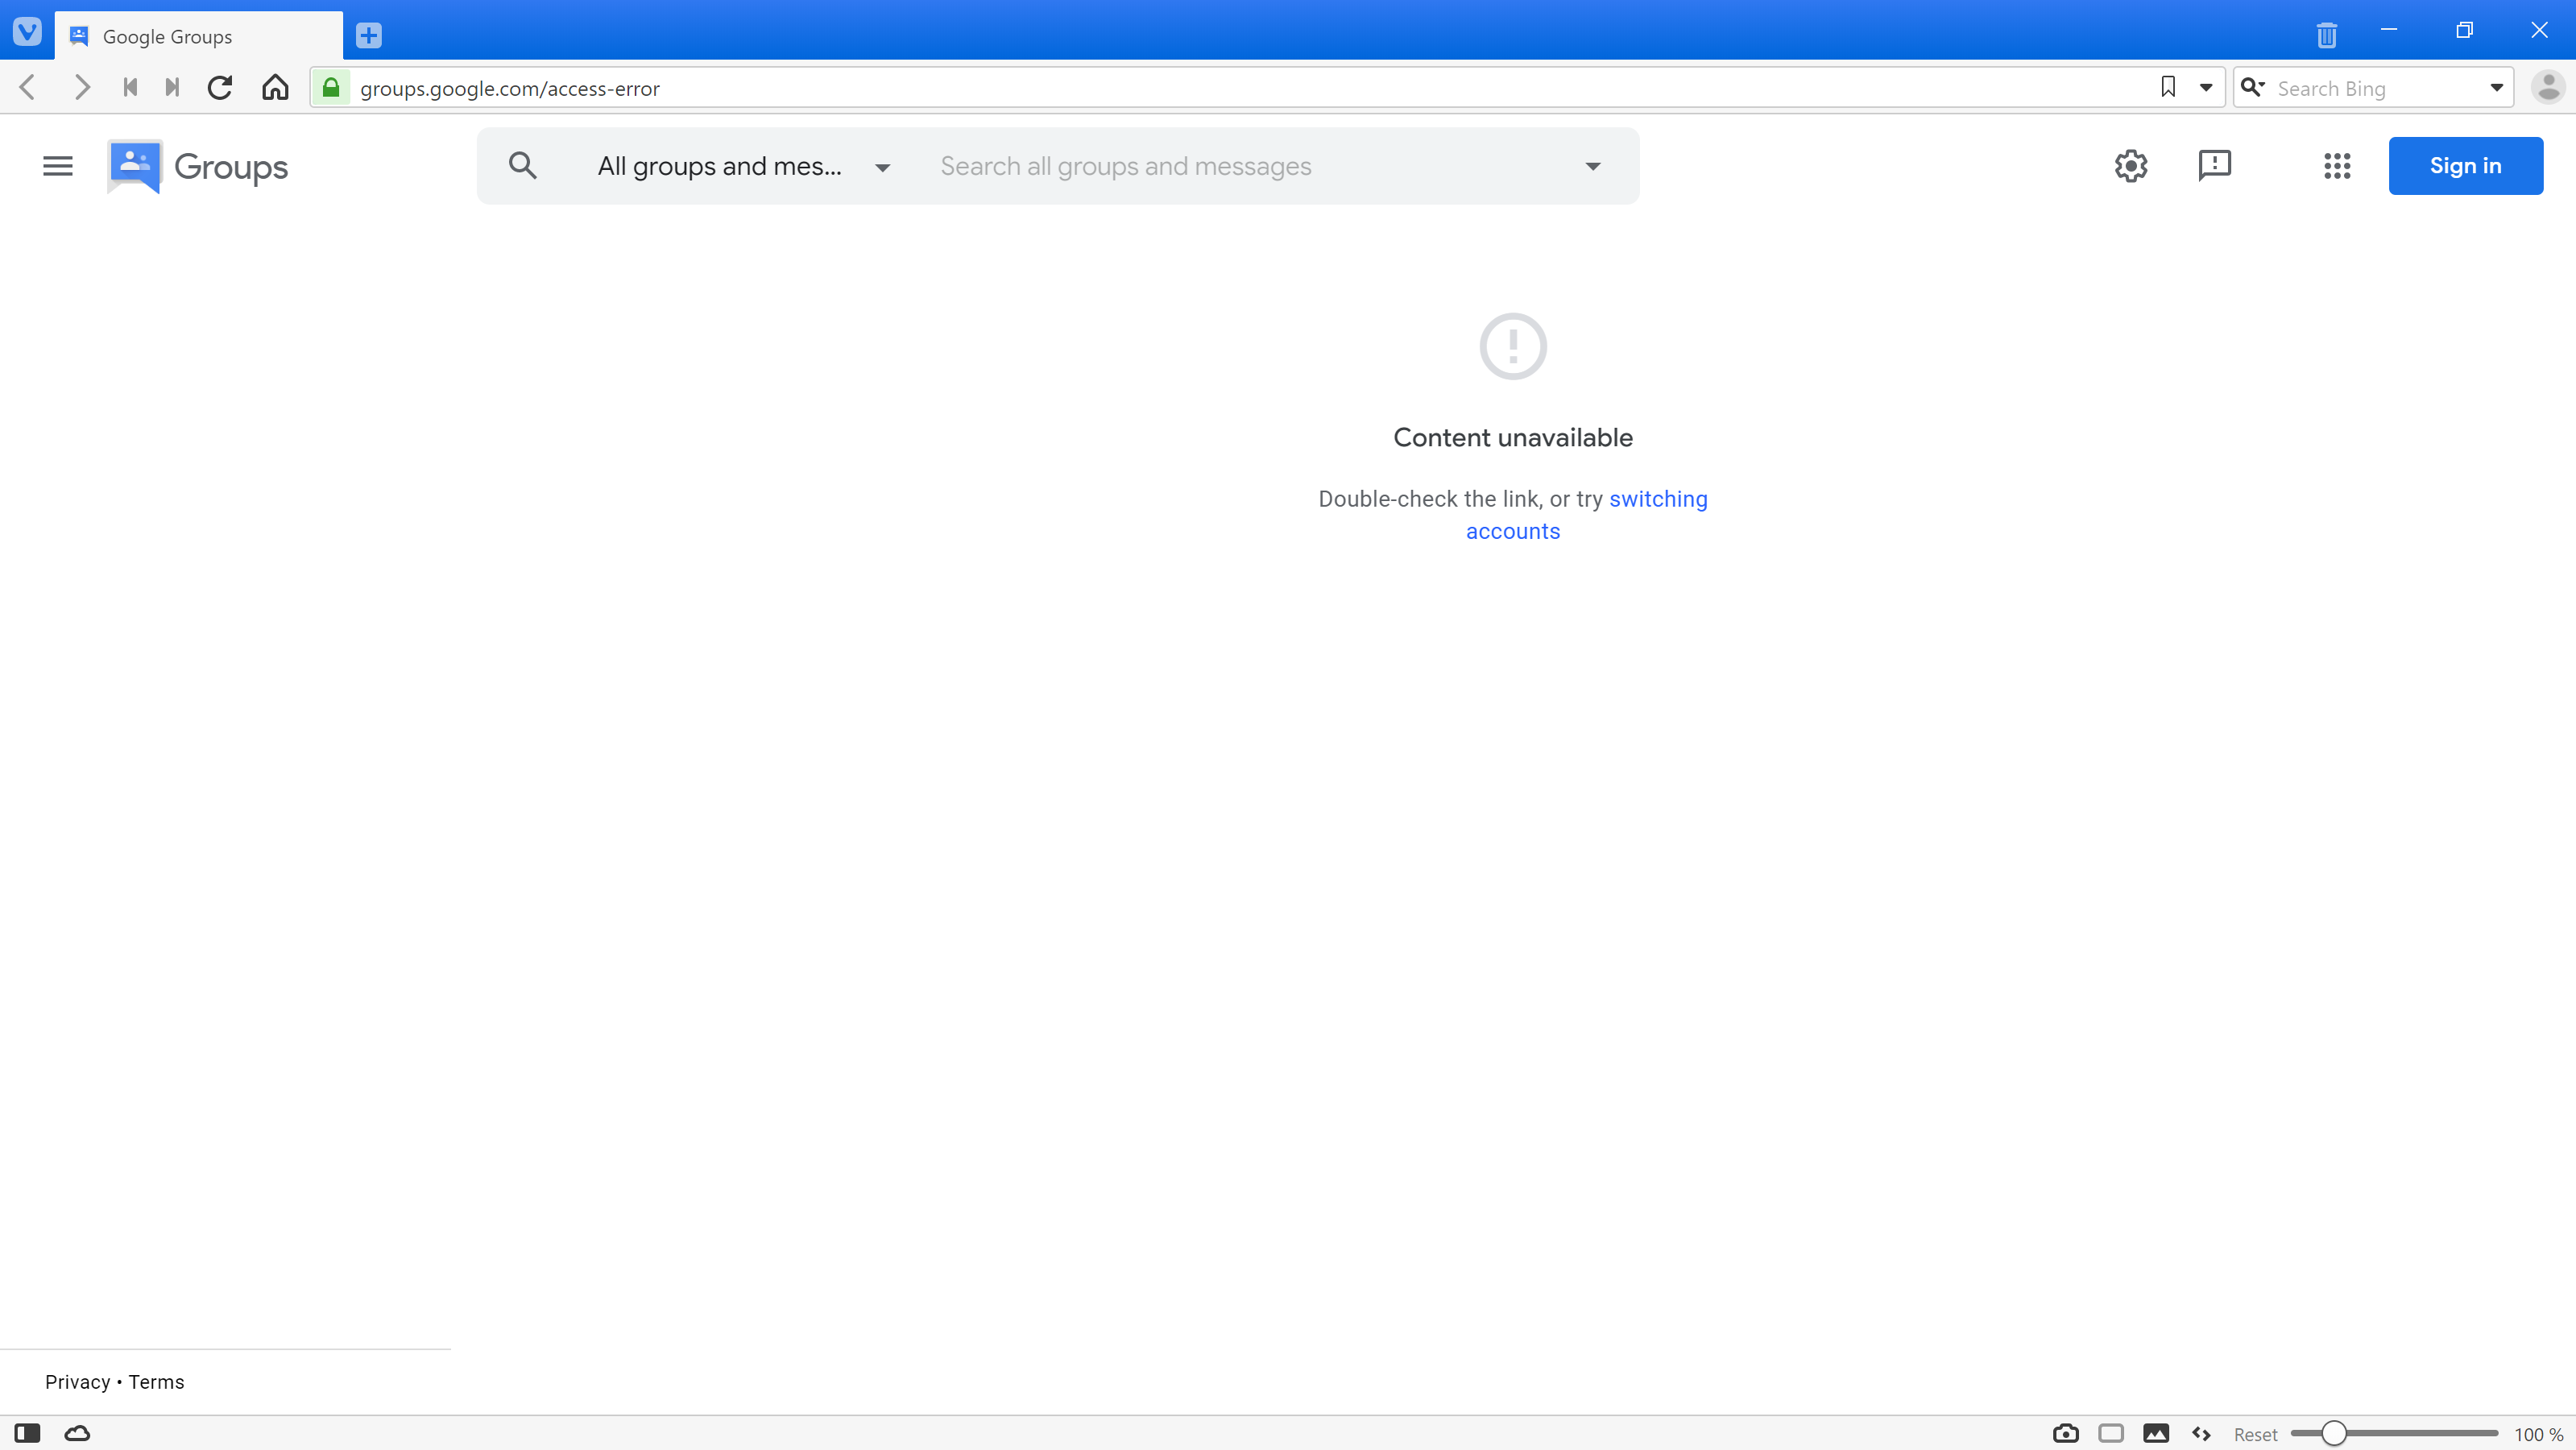Click the capture page camera icon
This screenshot has width=2576, height=1450.
[x=2065, y=1433]
